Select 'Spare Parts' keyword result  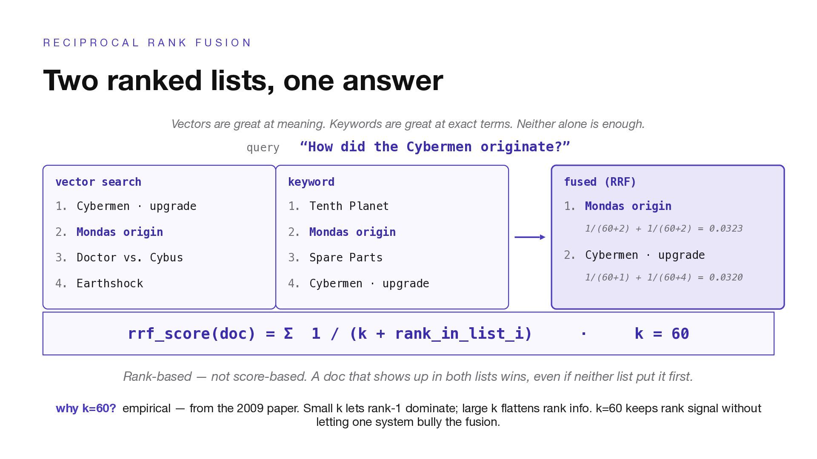346,258
